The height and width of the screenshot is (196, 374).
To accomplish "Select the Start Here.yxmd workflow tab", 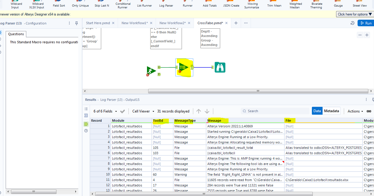I will coord(99,23).
